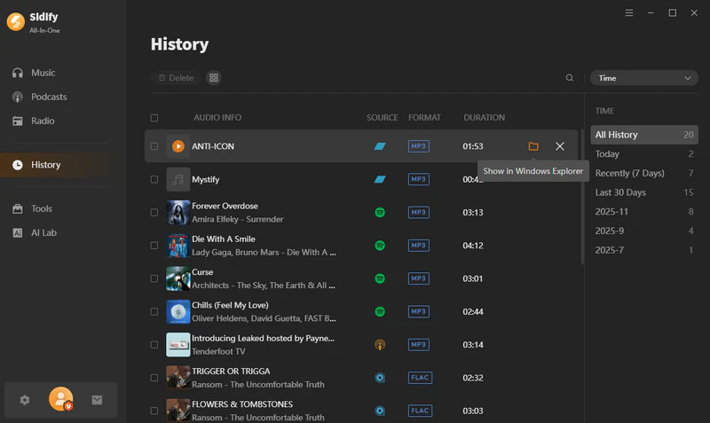
Task: Check the Die With A Smile checkbox
Action: tap(154, 246)
